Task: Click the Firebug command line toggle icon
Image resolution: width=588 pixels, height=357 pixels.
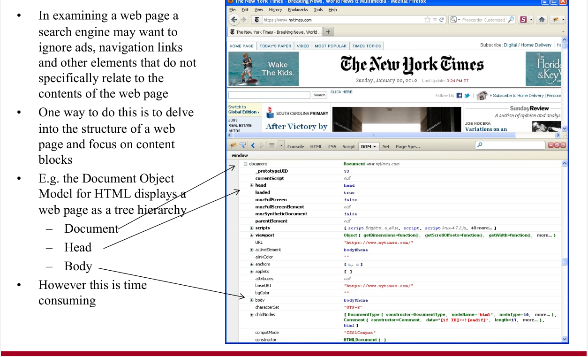Action: pyautogui.click(x=271, y=146)
